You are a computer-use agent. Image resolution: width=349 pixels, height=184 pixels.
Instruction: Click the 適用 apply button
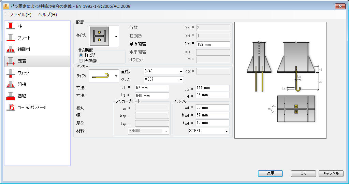click(x=270, y=173)
